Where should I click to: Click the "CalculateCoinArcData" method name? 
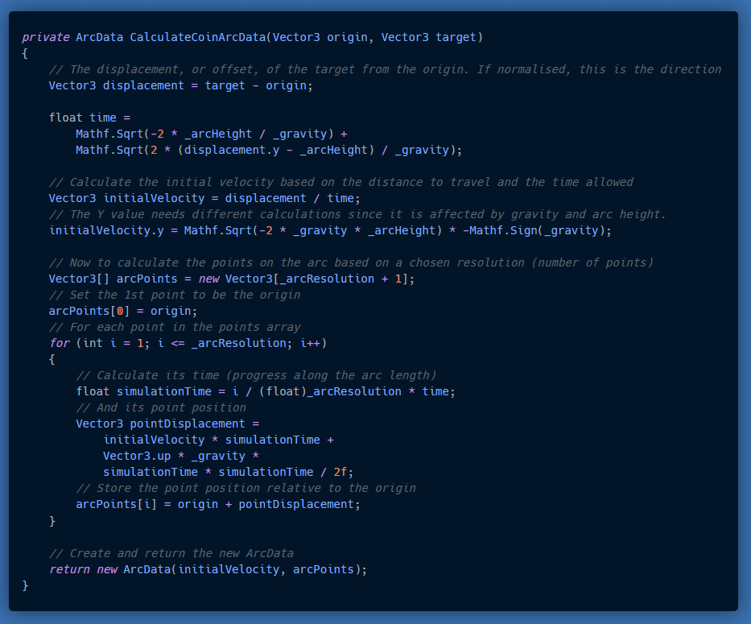point(198,37)
